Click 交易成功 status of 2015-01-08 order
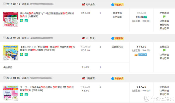Viewport: 175px width, 103px height. pos(164,87)
